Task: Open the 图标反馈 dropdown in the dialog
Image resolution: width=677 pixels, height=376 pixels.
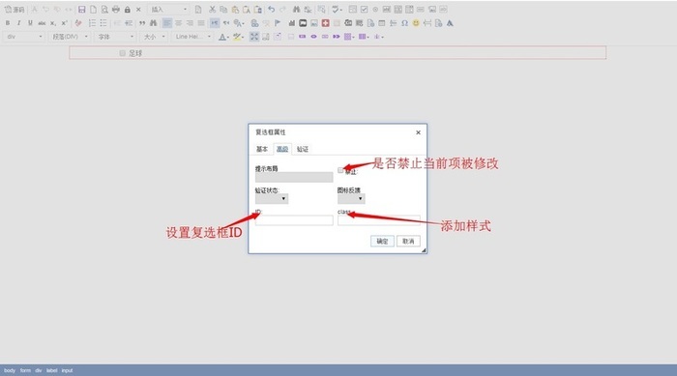Action: (x=351, y=198)
